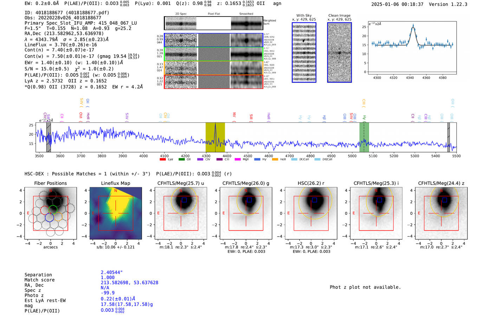This screenshot has width=492, height=335.
Task: Click the separation value 2.40544"
Action: coord(112,272)
